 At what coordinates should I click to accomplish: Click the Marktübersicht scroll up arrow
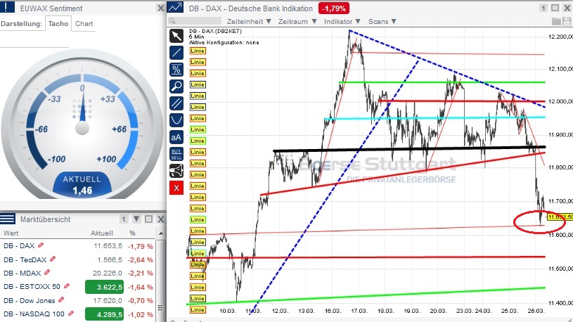point(161,233)
